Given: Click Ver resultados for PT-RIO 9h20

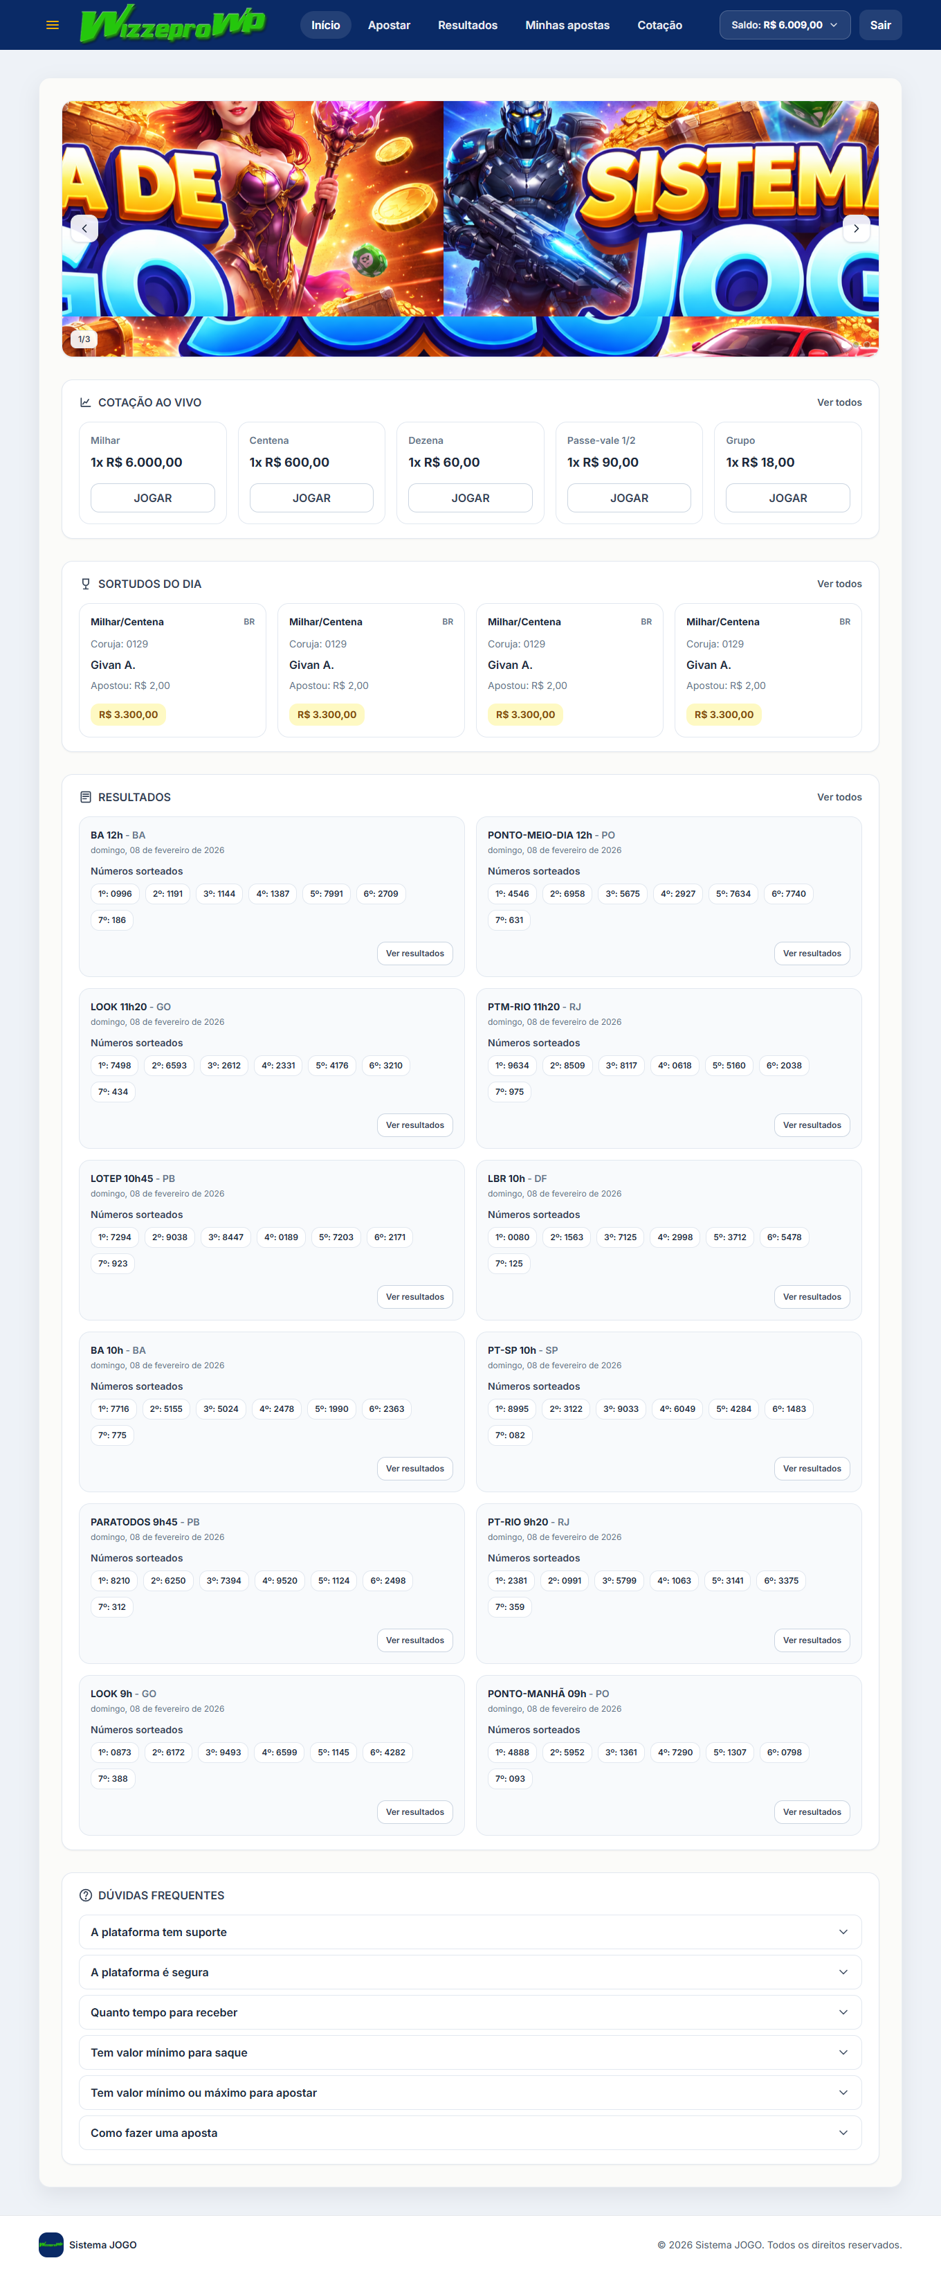Looking at the screenshot, I should [812, 1640].
